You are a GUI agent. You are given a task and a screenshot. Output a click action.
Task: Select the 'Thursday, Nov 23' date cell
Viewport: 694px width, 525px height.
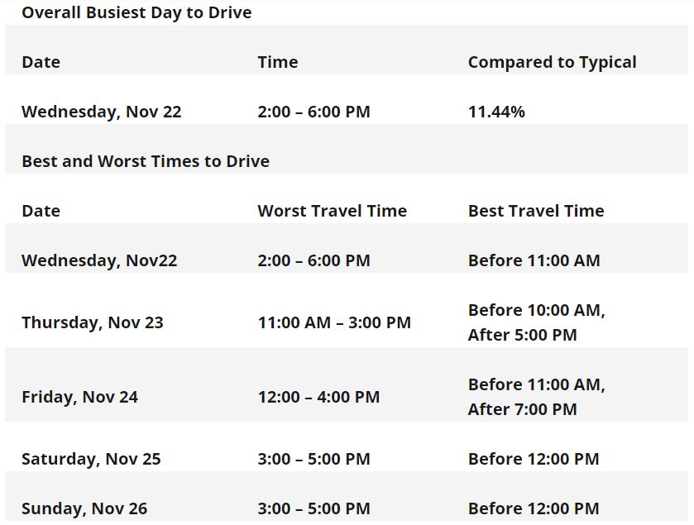tap(92, 322)
